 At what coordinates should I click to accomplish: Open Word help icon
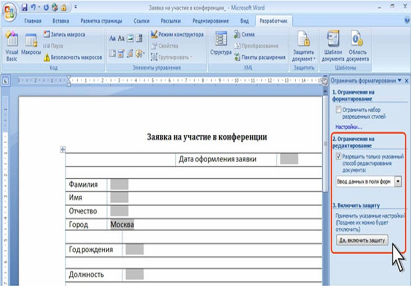click(x=407, y=20)
